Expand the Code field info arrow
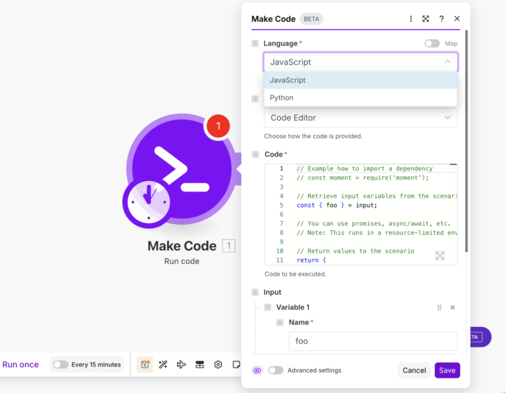Screen dimensions: 505x393 (255, 154)
